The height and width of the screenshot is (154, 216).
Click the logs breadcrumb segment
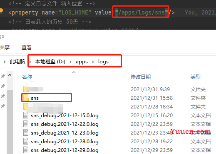click(103, 62)
